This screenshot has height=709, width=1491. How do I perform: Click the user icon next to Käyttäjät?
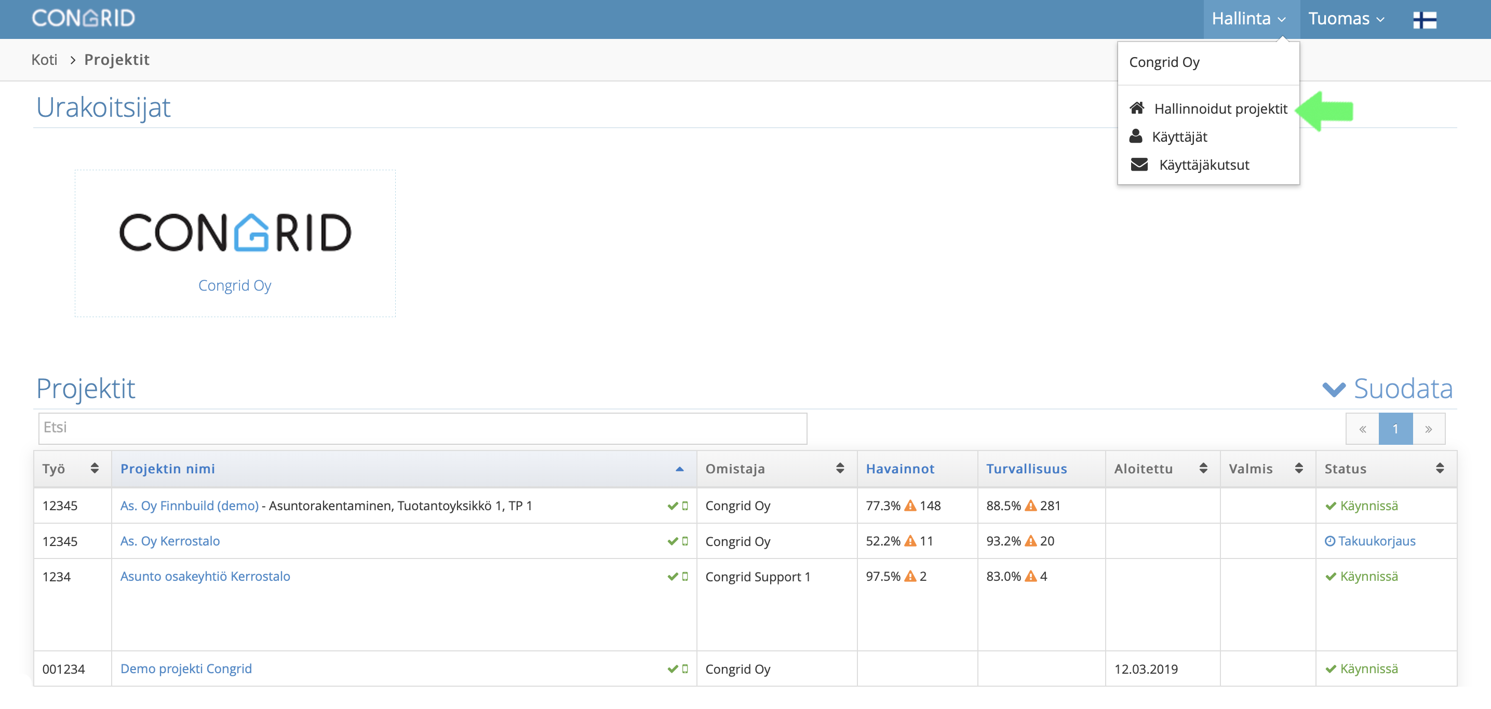point(1135,137)
